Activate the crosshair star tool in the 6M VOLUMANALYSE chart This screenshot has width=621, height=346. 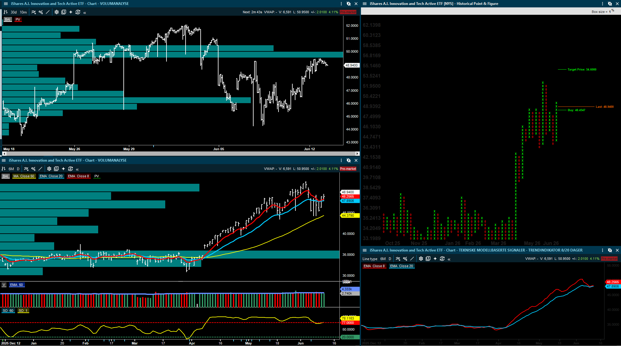click(x=63, y=169)
